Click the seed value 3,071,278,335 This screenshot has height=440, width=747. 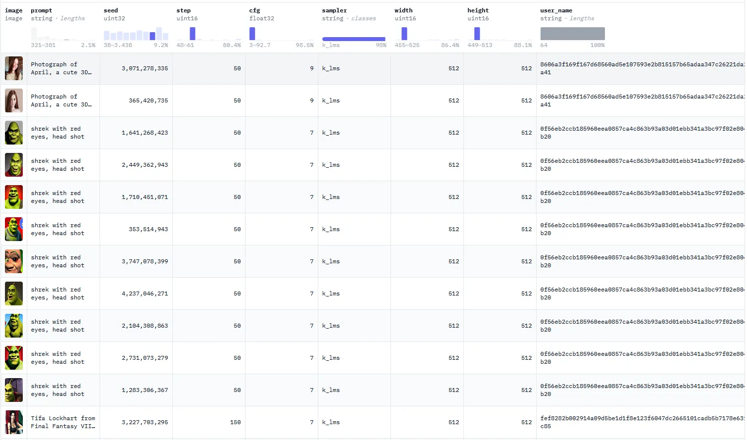click(x=145, y=68)
